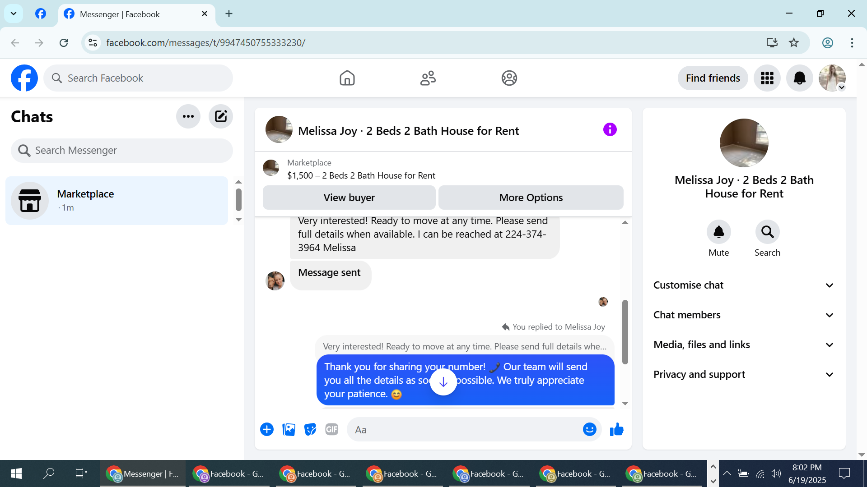The height and width of the screenshot is (487, 867).
Task: Start a new message with compose icon
Action: [x=221, y=116]
